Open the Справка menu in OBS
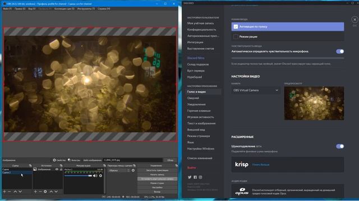 [104, 9]
